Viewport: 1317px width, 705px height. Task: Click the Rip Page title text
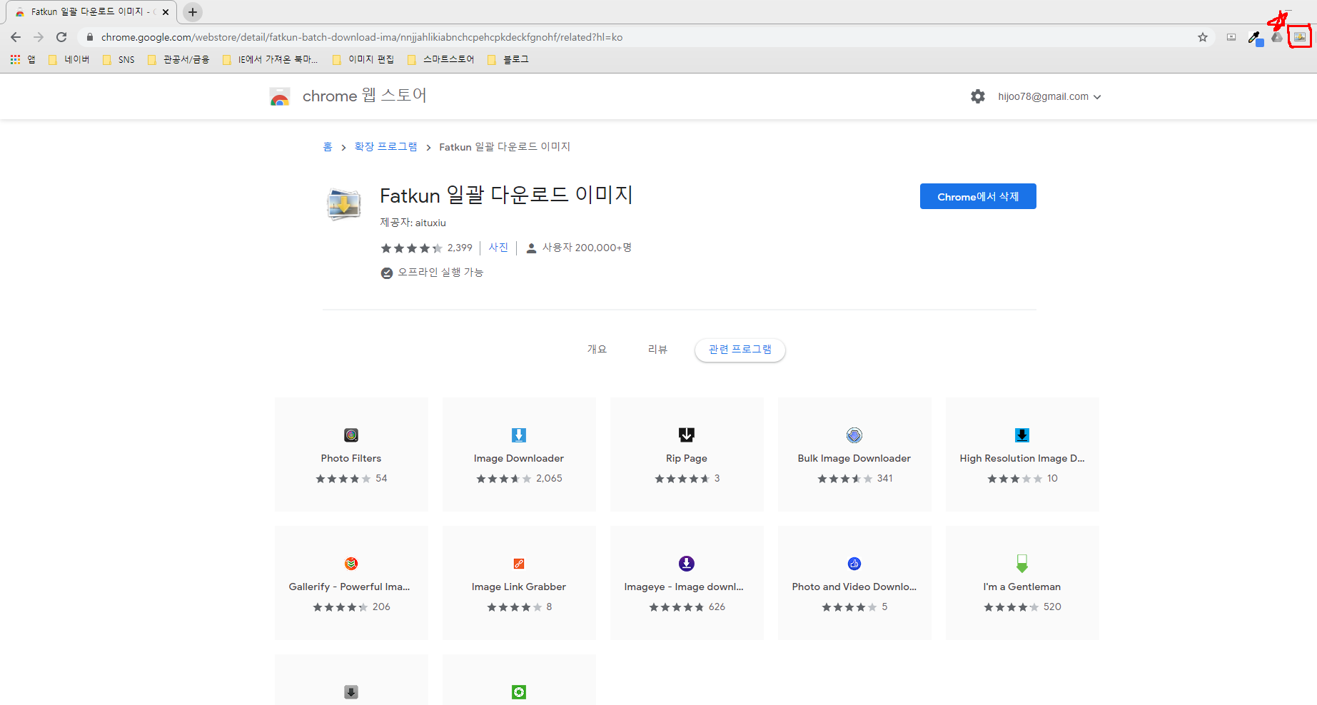pos(687,458)
